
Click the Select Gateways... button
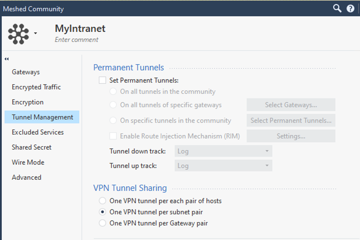(x=291, y=105)
